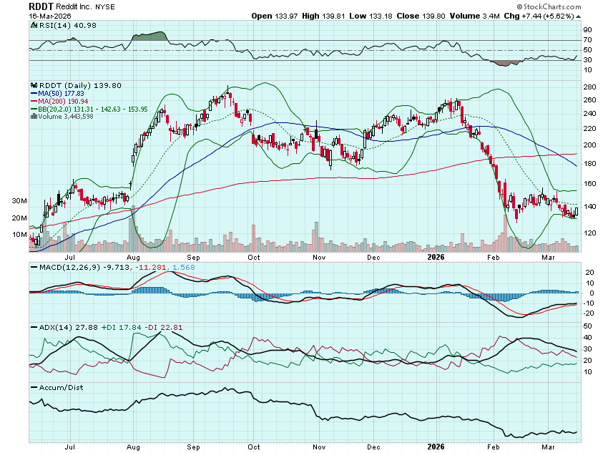Viewport: 608px width, 453px height.
Task: Click the Chg +7.44 (+5.62%) value
Action: pos(539,16)
